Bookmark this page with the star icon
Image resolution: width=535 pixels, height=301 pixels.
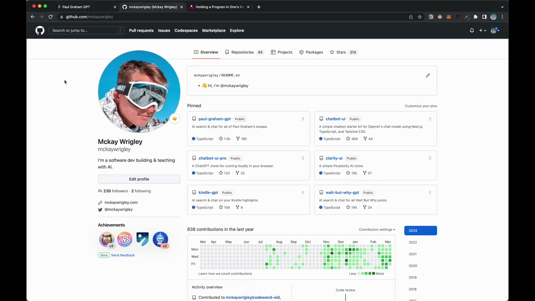420,17
